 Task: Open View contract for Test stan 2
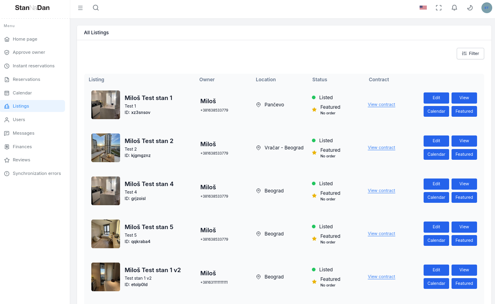point(381,147)
